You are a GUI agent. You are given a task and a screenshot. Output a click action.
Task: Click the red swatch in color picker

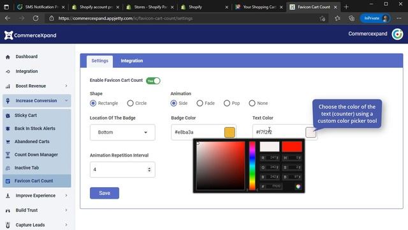(x=292, y=146)
